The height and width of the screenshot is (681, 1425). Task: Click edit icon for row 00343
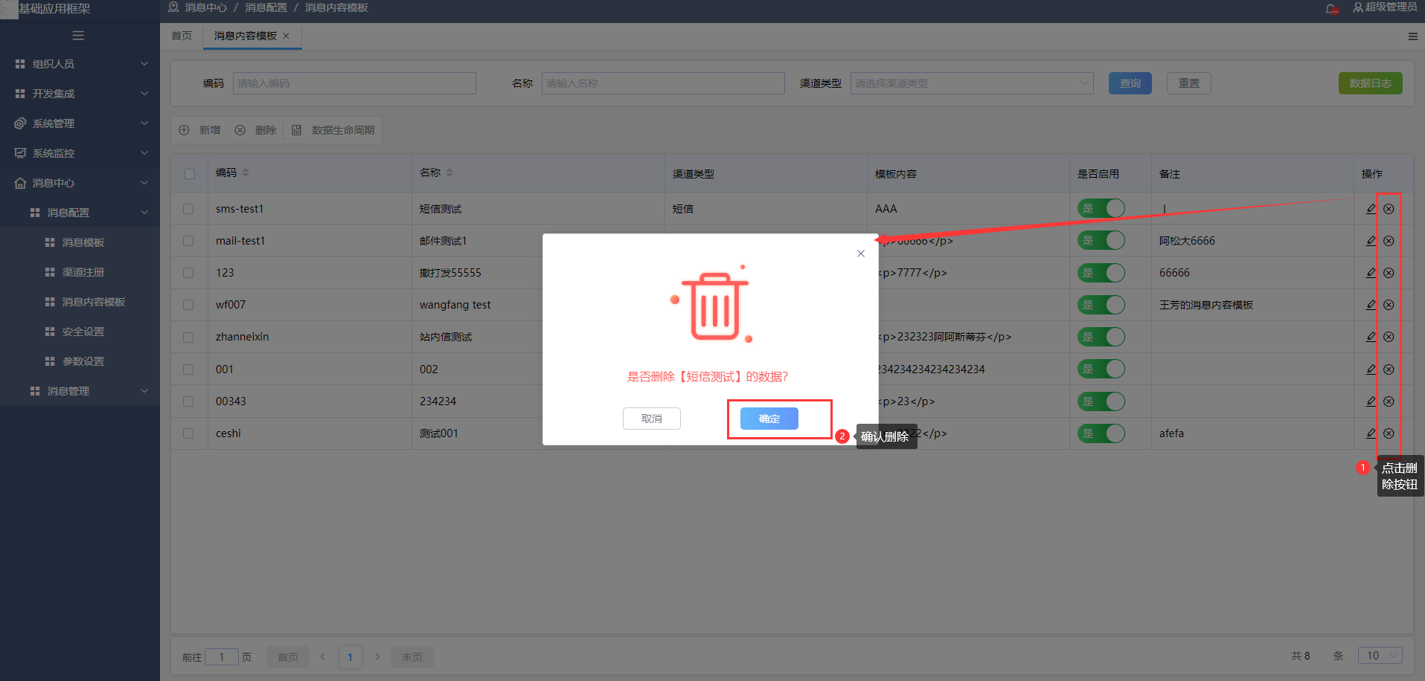1371,401
